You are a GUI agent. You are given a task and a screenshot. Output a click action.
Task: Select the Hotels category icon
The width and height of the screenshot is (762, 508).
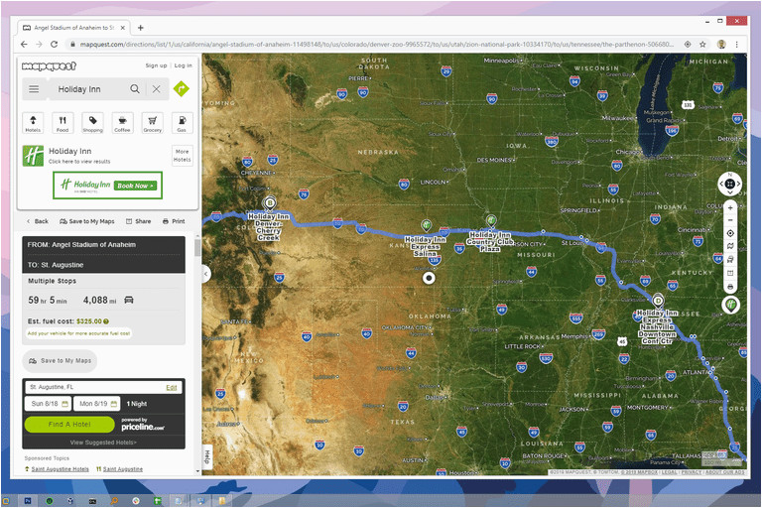click(x=33, y=123)
